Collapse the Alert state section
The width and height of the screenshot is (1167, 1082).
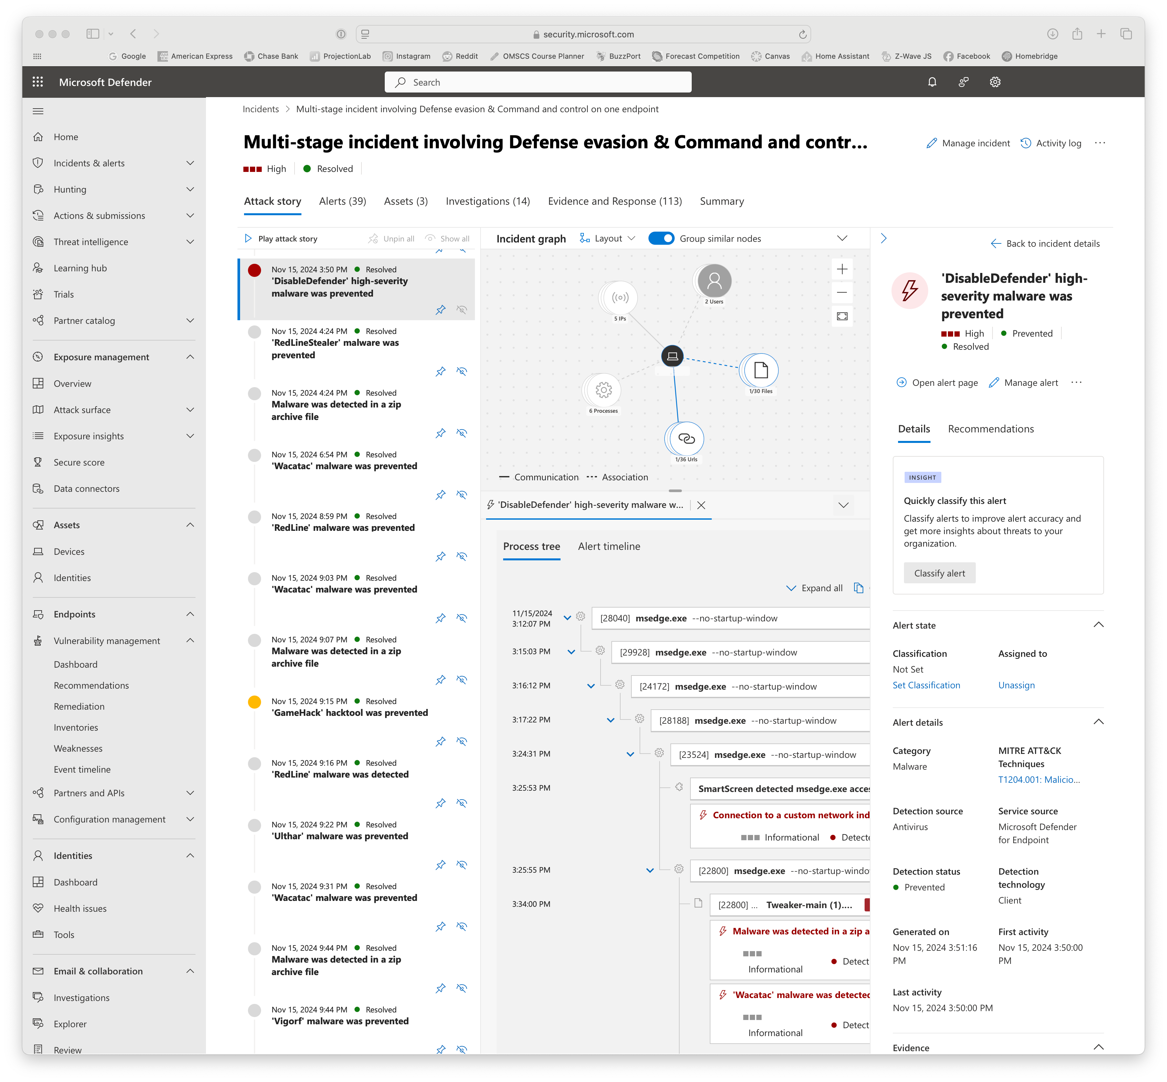tap(1098, 625)
